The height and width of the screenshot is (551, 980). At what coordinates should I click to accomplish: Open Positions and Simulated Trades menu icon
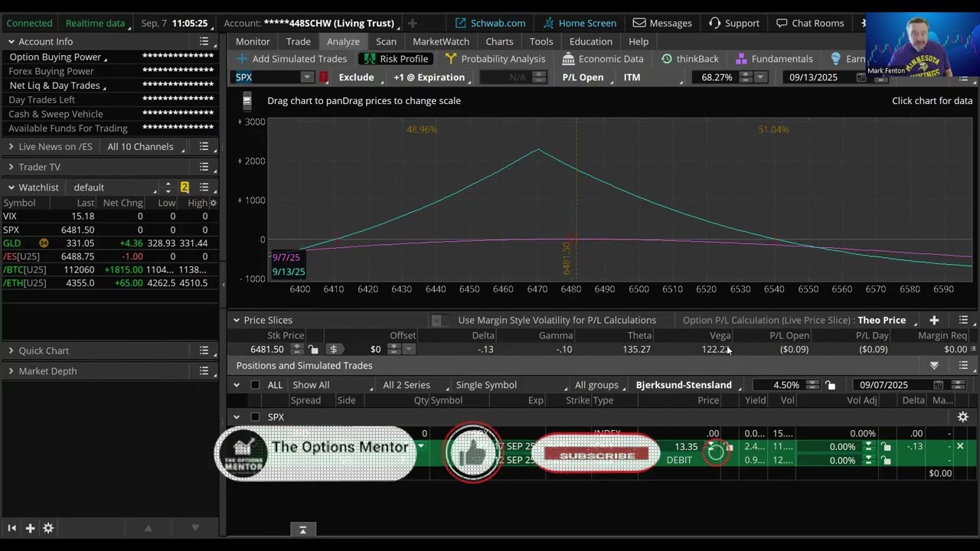click(963, 365)
